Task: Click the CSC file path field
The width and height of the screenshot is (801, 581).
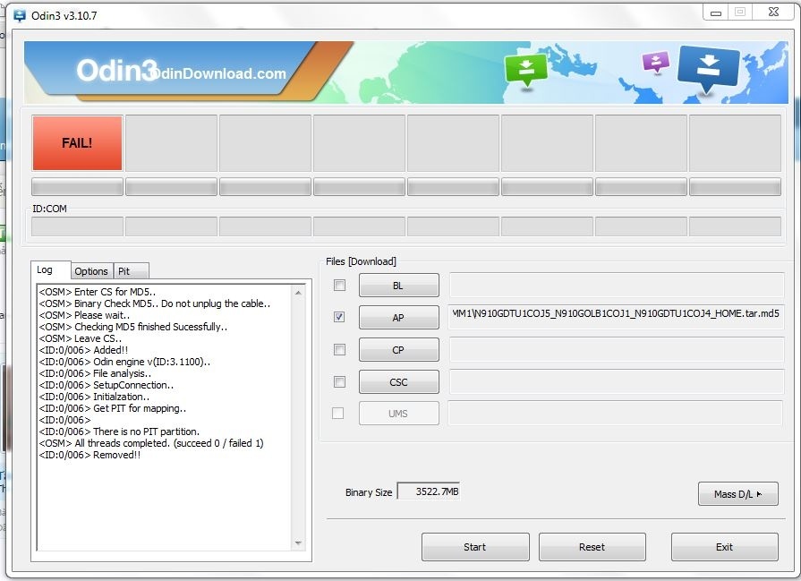Action: (x=617, y=381)
